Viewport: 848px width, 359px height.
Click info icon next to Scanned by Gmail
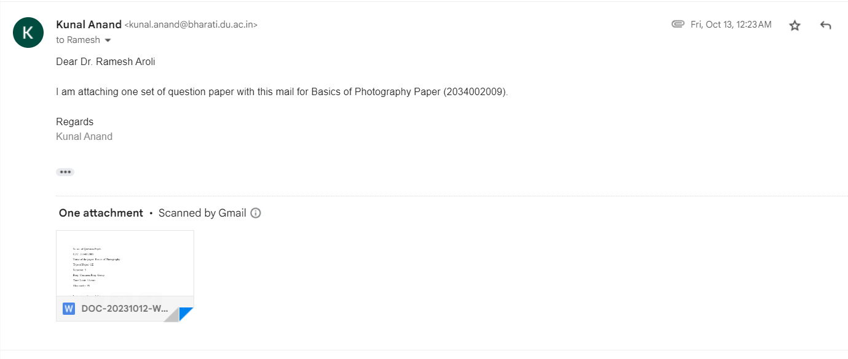point(256,213)
